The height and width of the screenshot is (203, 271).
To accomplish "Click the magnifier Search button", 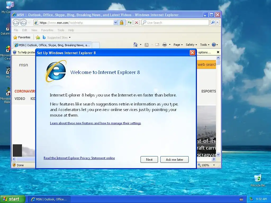I will click(213, 22).
